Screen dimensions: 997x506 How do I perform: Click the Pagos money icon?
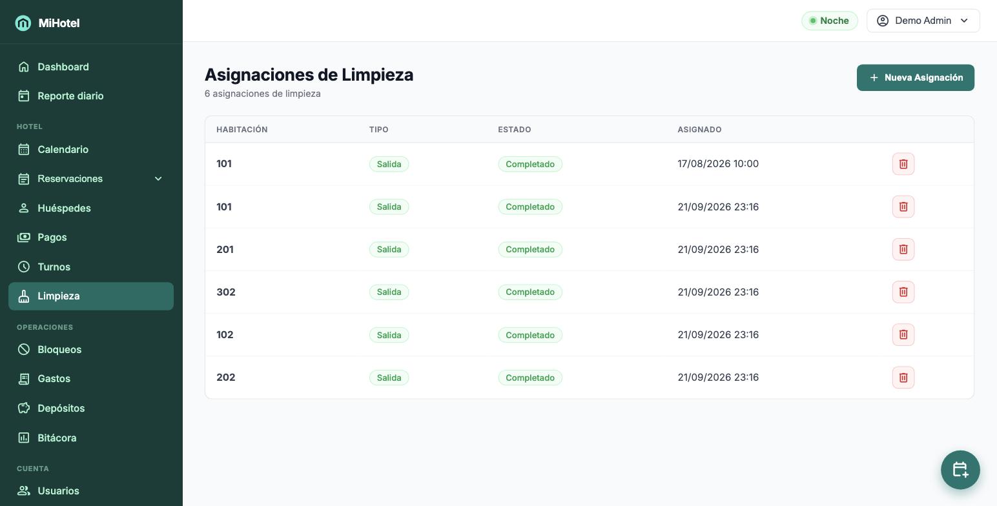click(x=24, y=237)
